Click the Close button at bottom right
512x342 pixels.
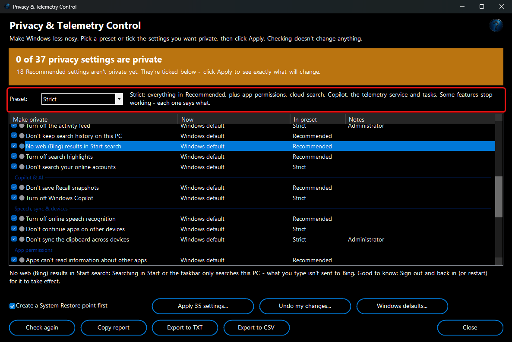pos(470,328)
